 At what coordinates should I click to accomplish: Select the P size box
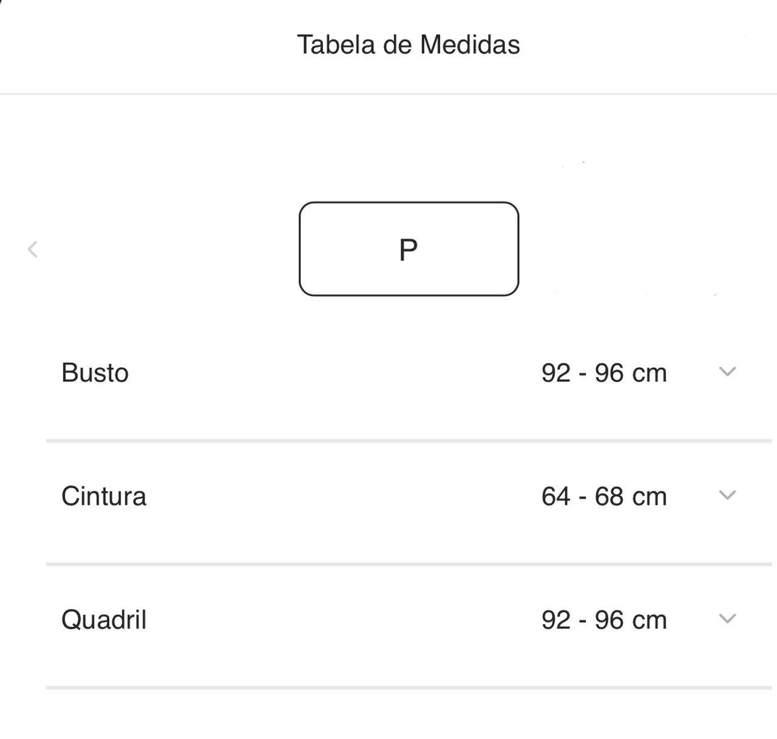409,249
